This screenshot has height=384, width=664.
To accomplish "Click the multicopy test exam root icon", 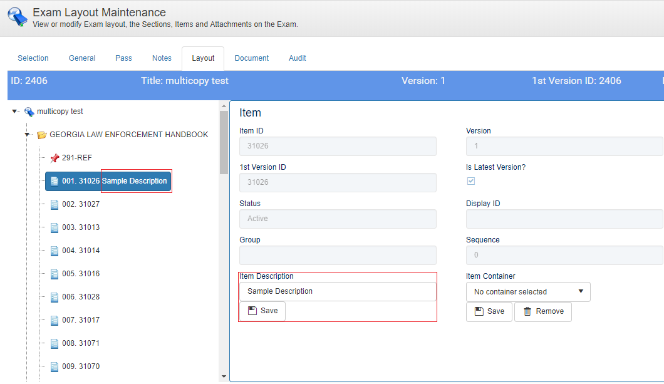I will pos(29,112).
